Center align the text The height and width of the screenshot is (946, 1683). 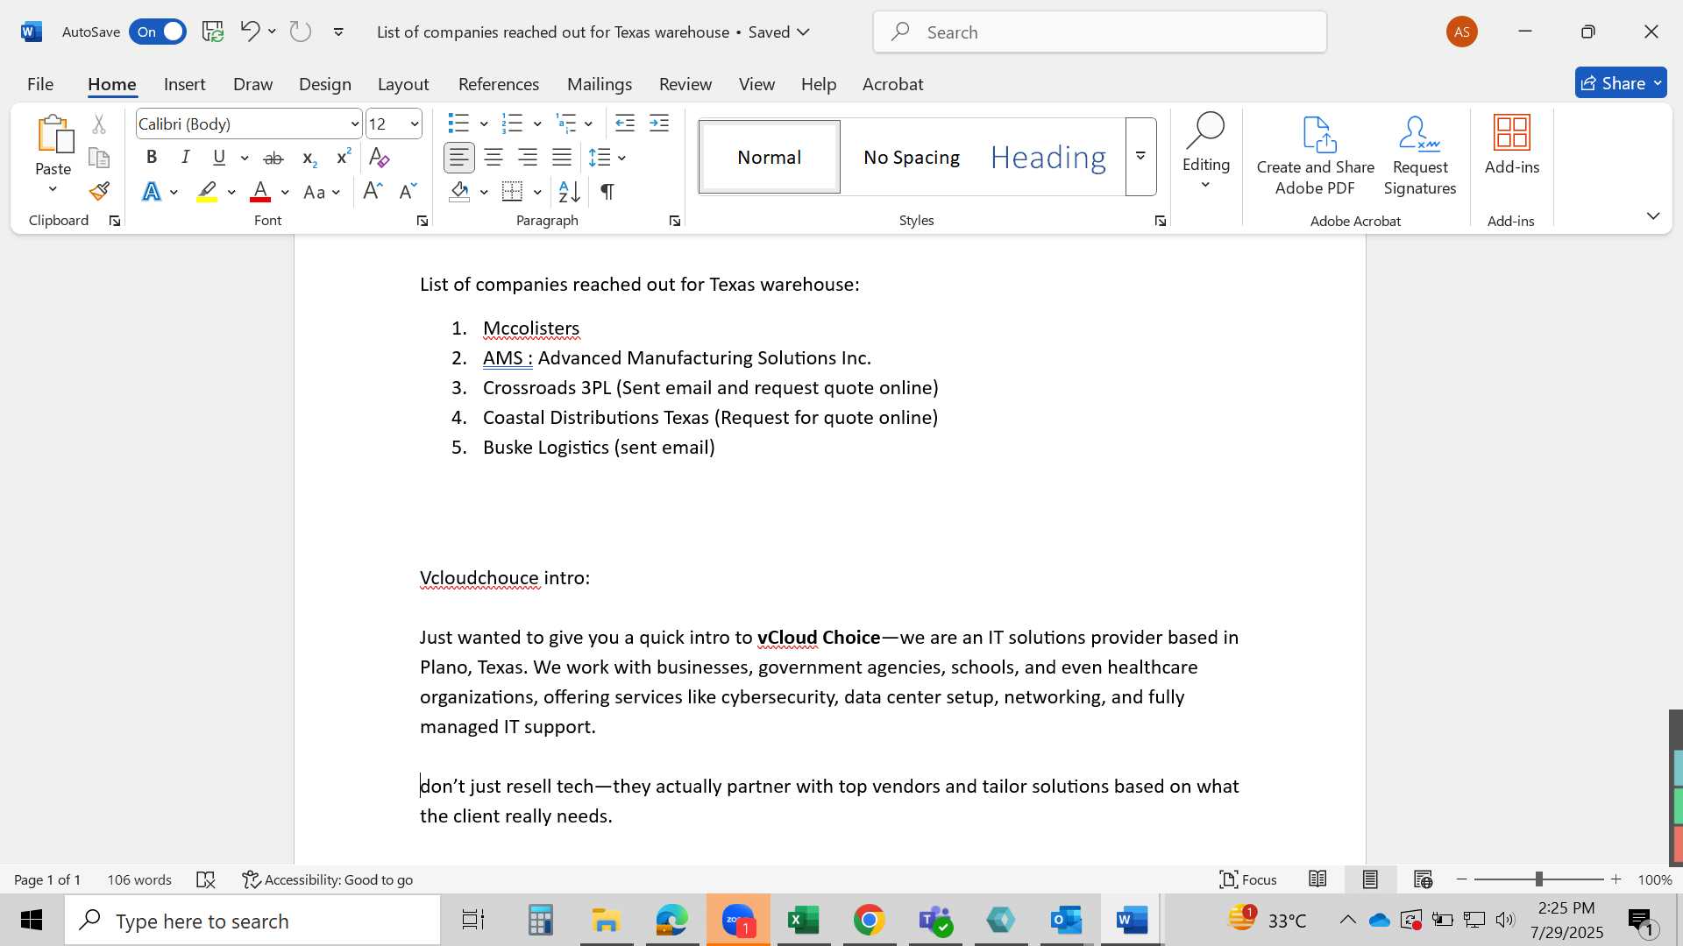(494, 158)
